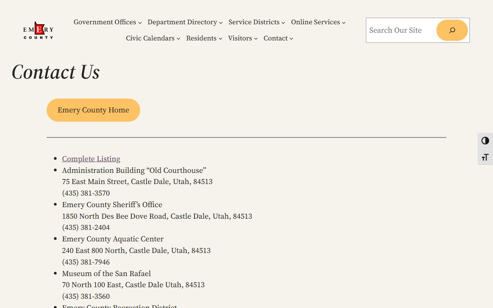Image resolution: width=493 pixels, height=308 pixels.
Task: Click the 70 North 100 East address
Action: tap(133, 285)
